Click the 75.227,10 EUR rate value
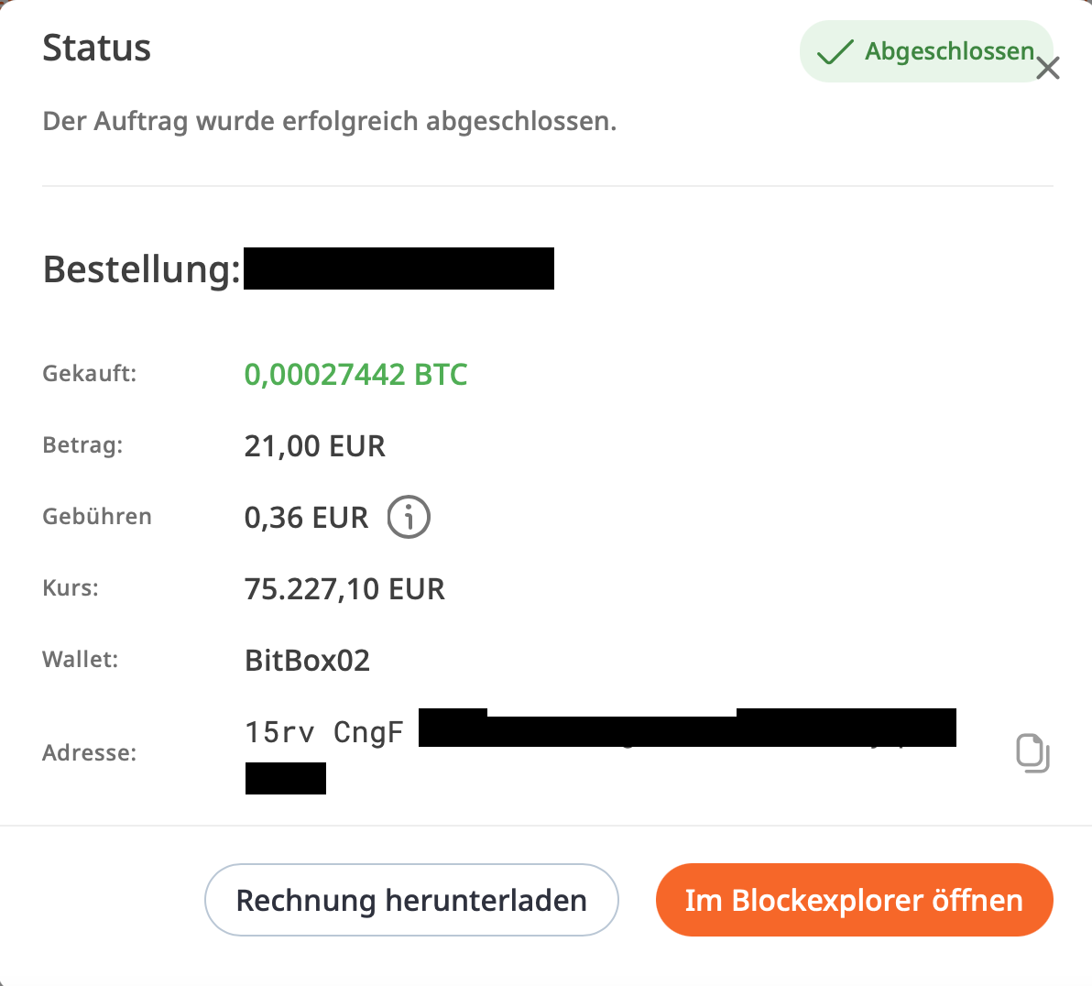 (344, 588)
